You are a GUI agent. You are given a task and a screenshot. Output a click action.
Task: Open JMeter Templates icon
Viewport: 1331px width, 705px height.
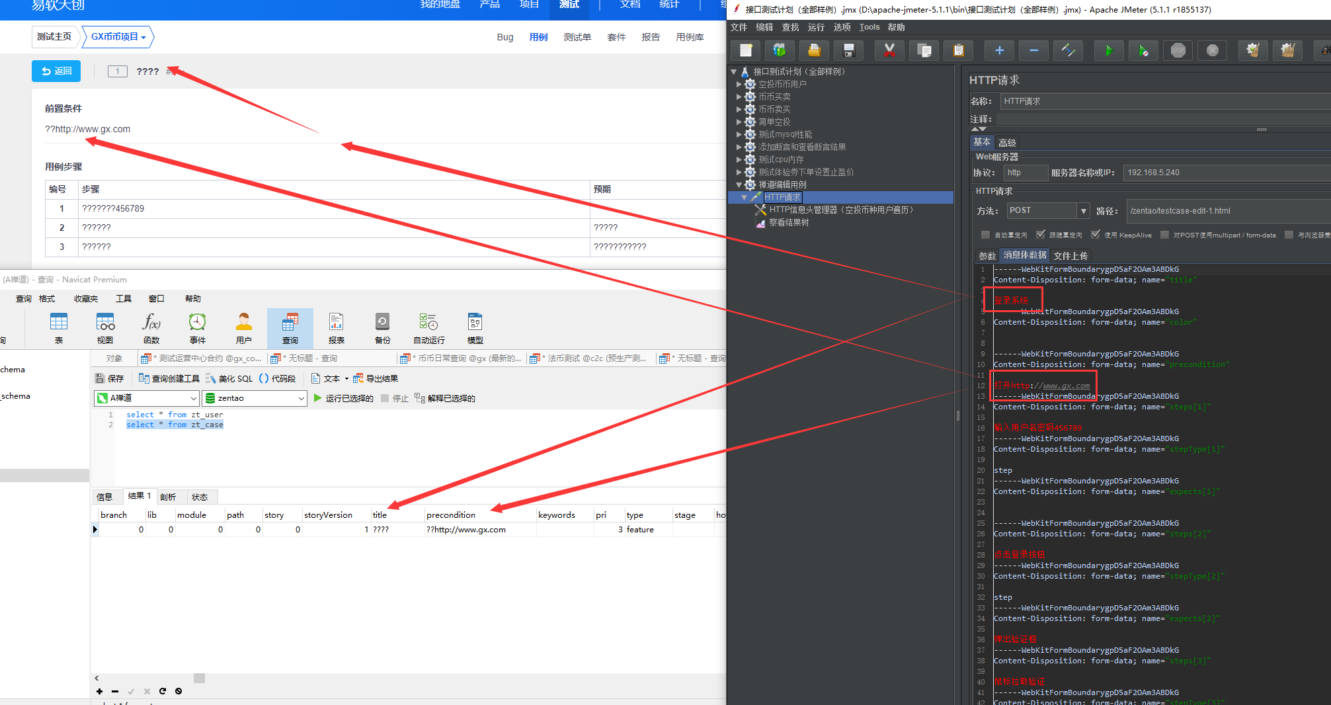click(780, 50)
